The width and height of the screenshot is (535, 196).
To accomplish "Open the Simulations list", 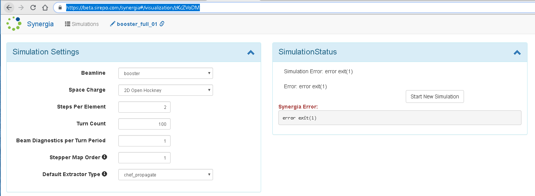I will pos(82,24).
